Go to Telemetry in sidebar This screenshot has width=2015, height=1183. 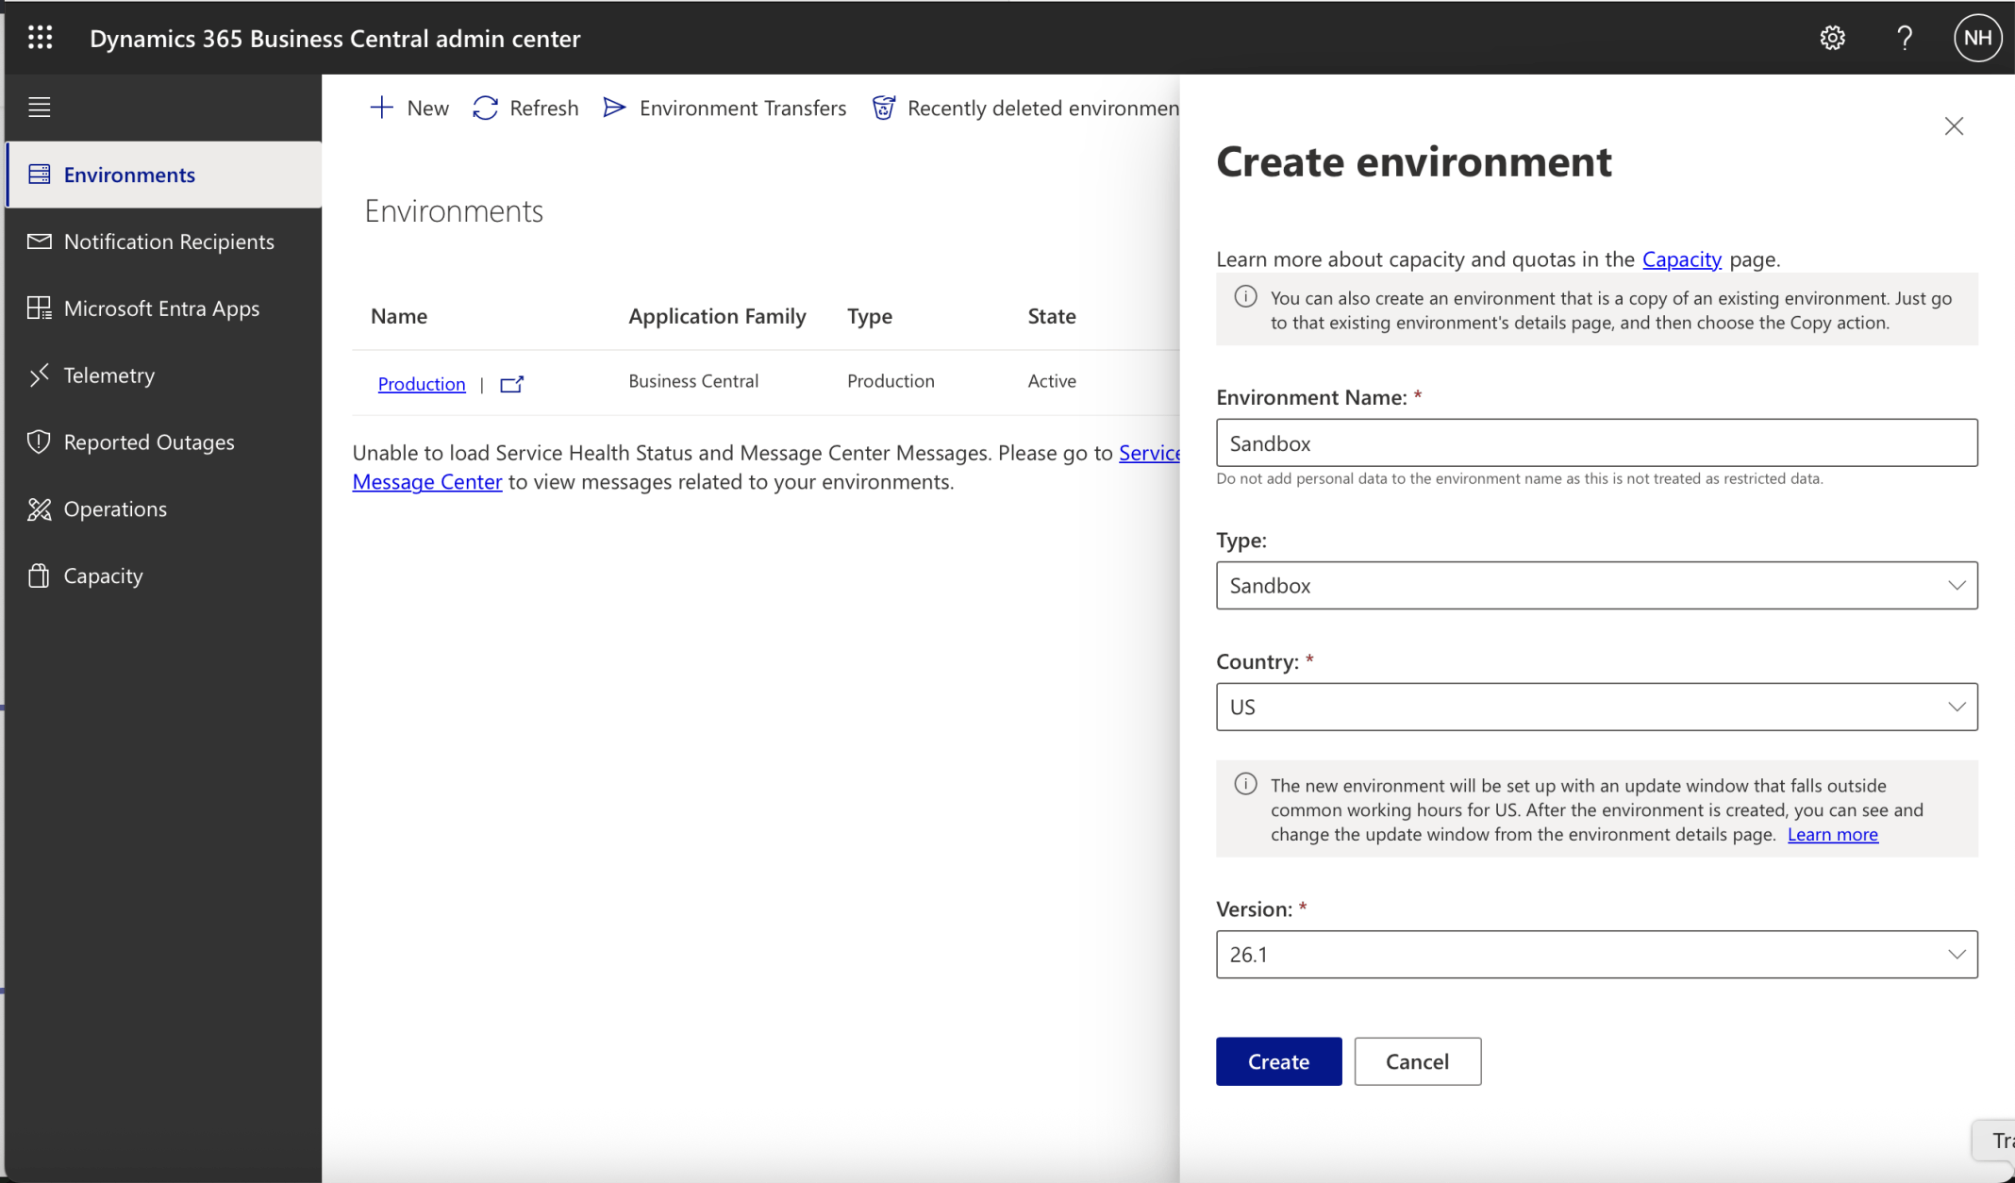click(x=108, y=375)
